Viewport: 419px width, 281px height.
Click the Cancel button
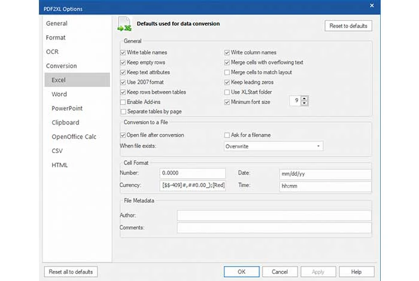point(280,271)
